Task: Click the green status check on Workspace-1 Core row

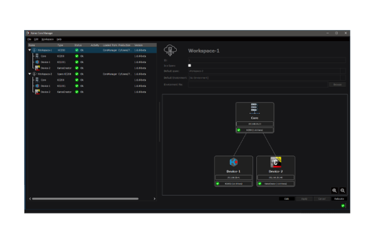Action: point(77,56)
